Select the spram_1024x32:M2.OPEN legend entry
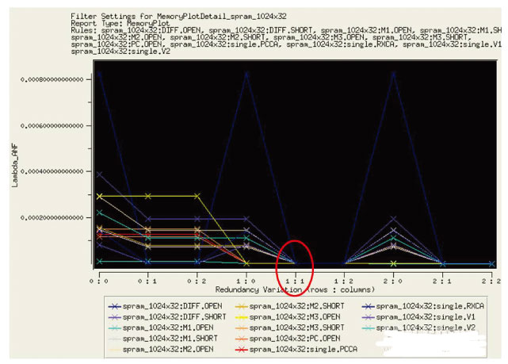Image resolution: width=508 pixels, height=364 pixels. (161, 349)
